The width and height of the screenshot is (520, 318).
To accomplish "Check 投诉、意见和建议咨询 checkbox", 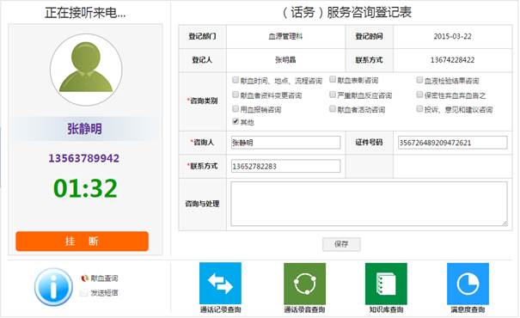I will click(x=419, y=108).
